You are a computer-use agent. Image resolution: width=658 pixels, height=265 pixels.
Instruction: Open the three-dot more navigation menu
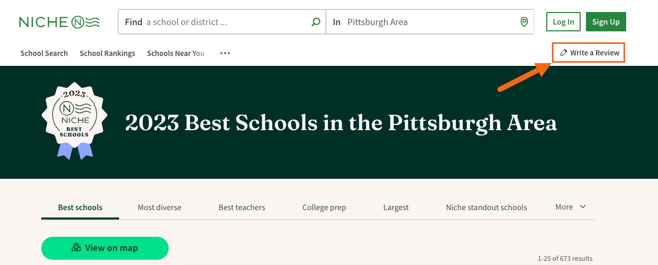(x=225, y=53)
